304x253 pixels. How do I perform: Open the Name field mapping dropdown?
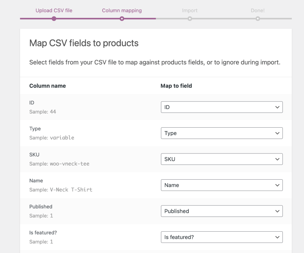(x=222, y=185)
